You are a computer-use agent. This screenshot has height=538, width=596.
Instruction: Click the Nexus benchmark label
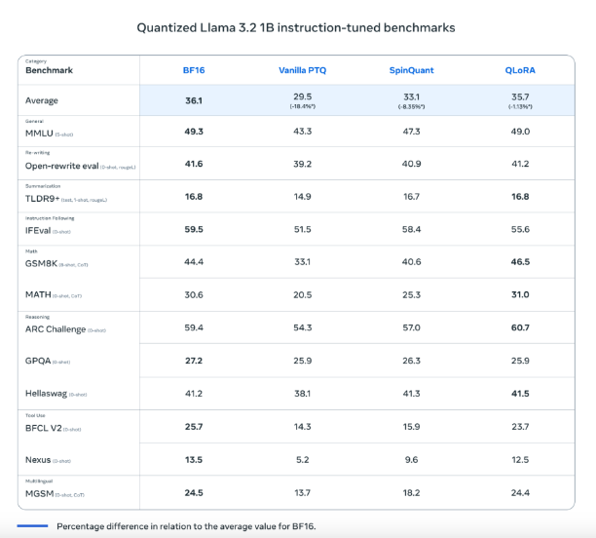(x=37, y=459)
